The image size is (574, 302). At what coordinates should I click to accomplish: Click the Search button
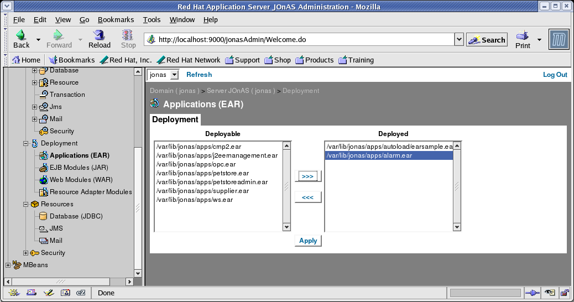coord(487,39)
